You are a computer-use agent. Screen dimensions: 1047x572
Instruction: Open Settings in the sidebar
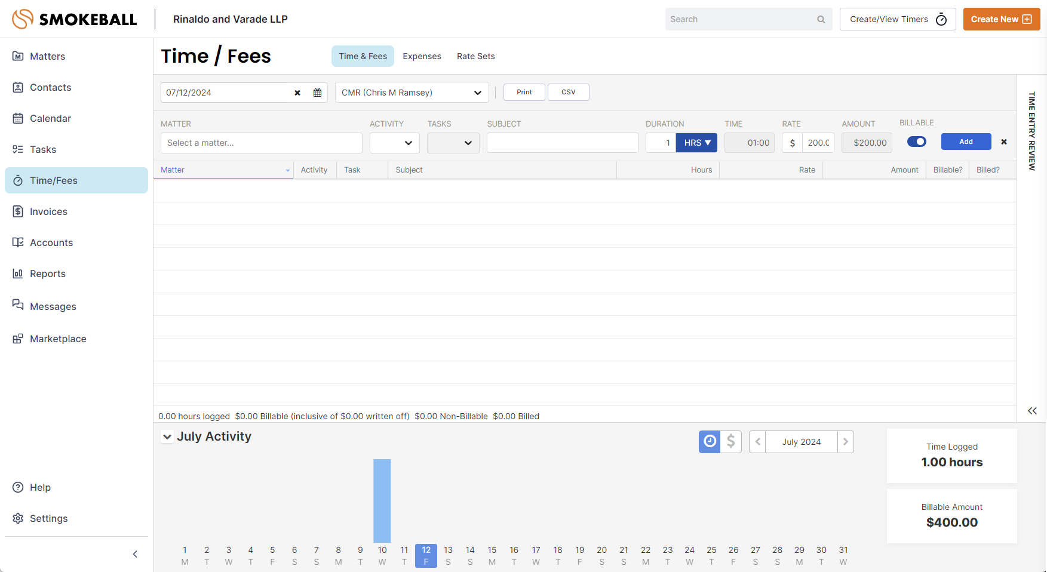pos(76,518)
